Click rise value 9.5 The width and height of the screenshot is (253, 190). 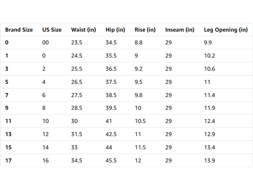(x=139, y=82)
